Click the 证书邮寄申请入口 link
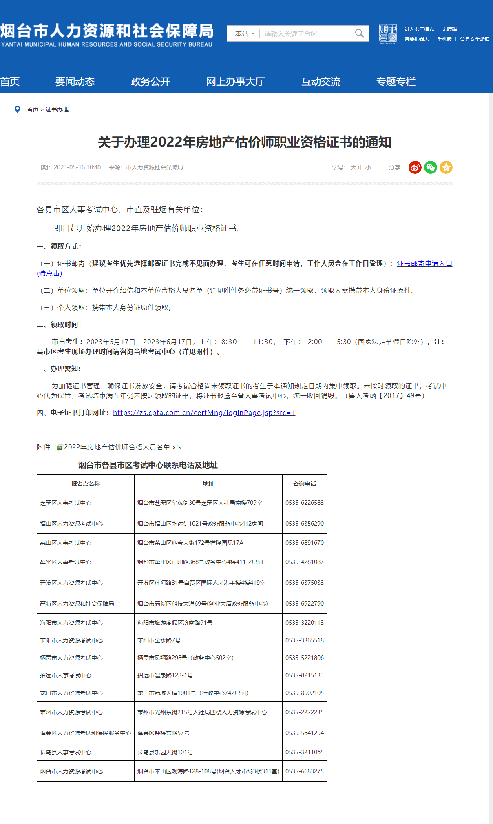This screenshot has width=493, height=824. 424,264
